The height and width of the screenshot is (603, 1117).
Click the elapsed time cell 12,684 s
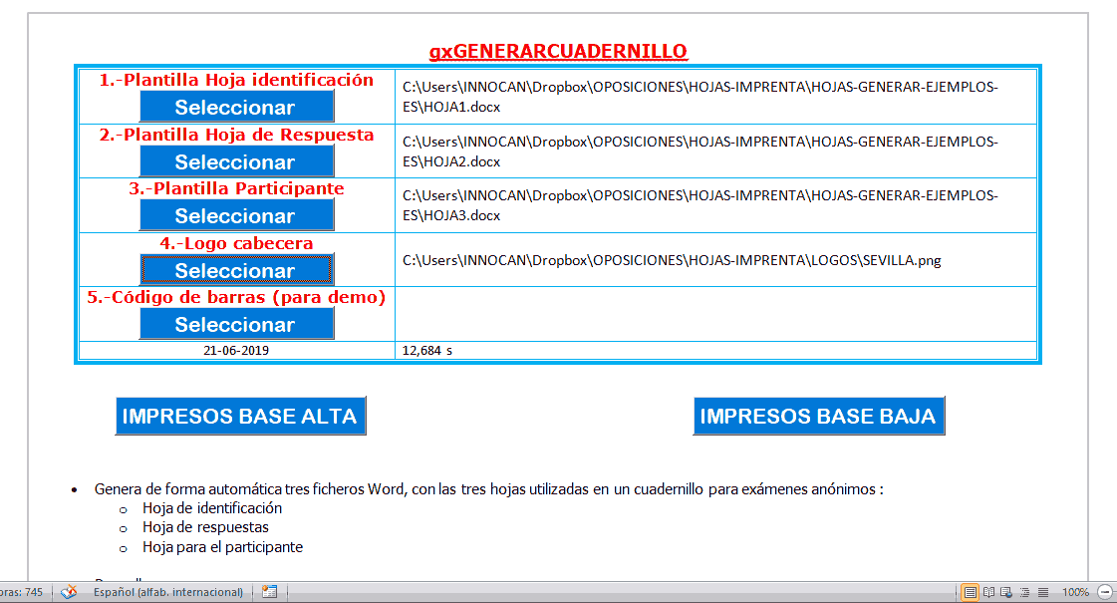pos(715,350)
